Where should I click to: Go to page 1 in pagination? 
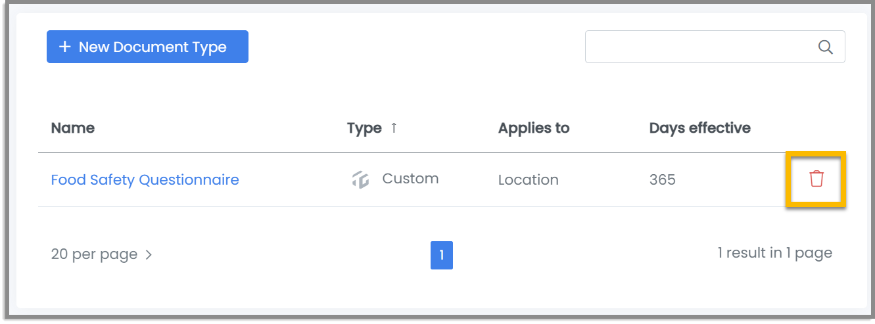pyautogui.click(x=442, y=255)
